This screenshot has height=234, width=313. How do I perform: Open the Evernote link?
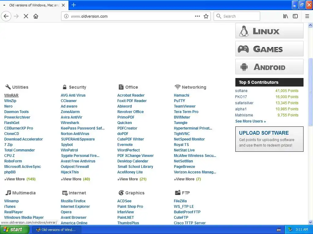click(125, 145)
